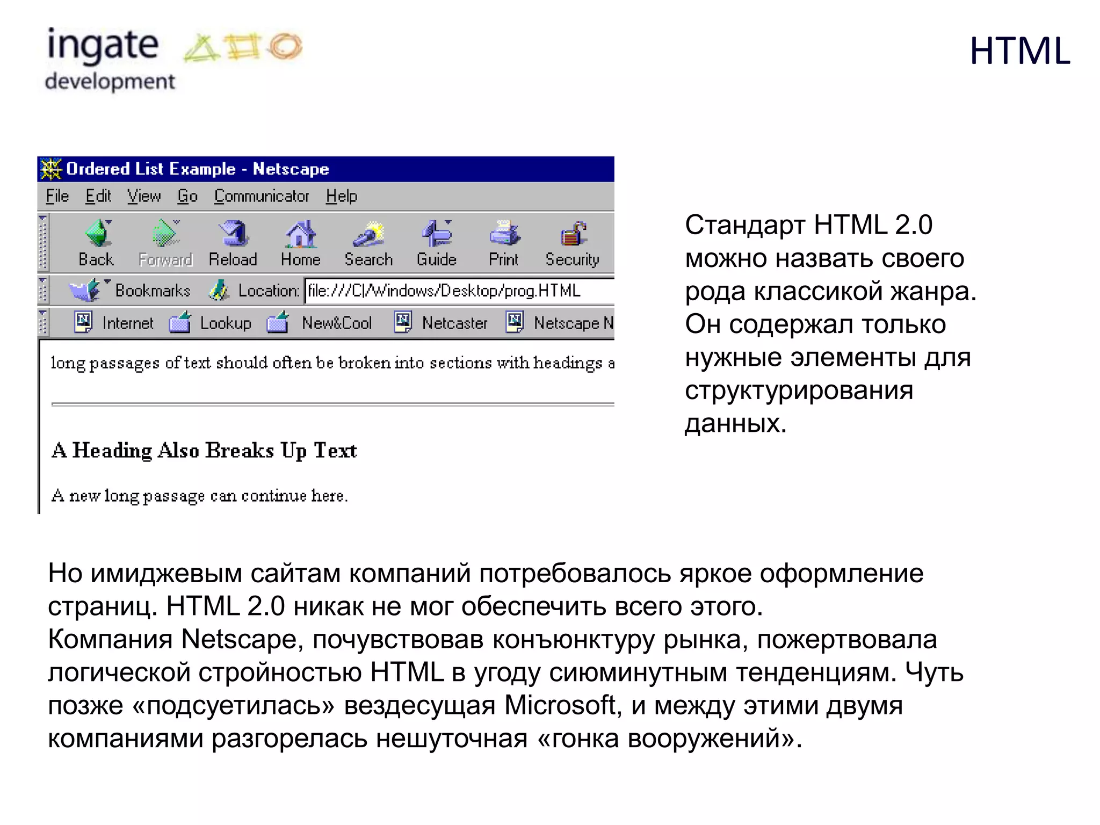Expand the Forward button history arrow

coord(177,222)
